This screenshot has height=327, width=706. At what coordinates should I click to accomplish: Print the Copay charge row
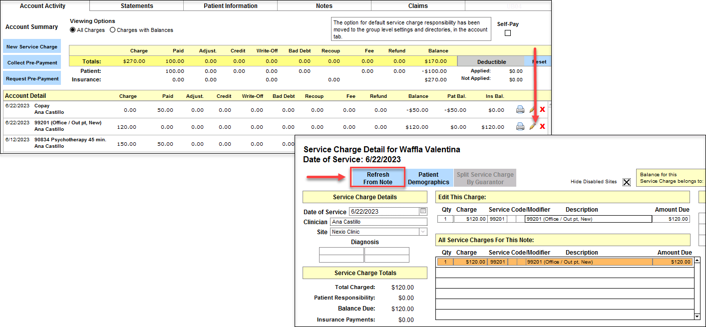[x=520, y=110]
